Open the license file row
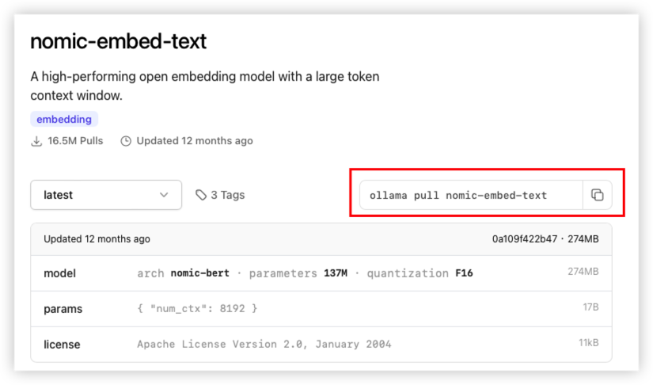The height and width of the screenshot is (385, 653). pyautogui.click(x=62, y=345)
